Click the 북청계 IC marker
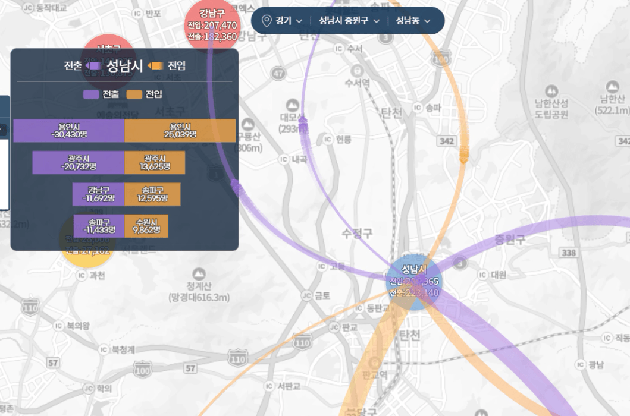 click(x=104, y=350)
